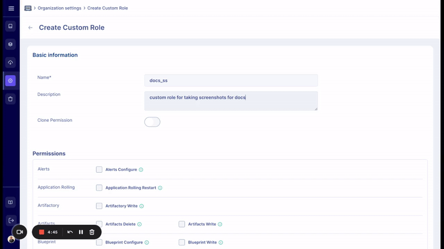Viewport: 444px width, 249px height.
Task: Go back using the arrow beside the title
Action: point(31,28)
